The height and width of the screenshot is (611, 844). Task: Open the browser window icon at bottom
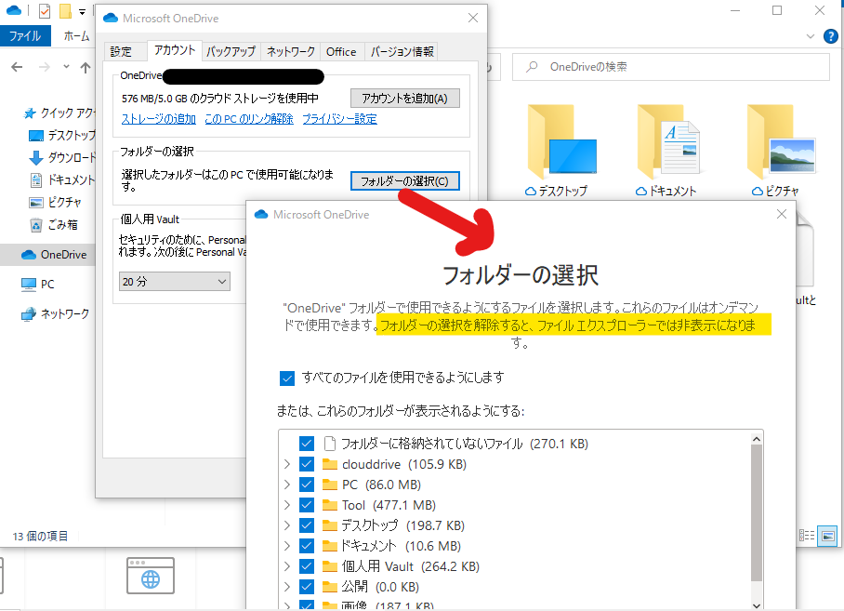tap(151, 576)
